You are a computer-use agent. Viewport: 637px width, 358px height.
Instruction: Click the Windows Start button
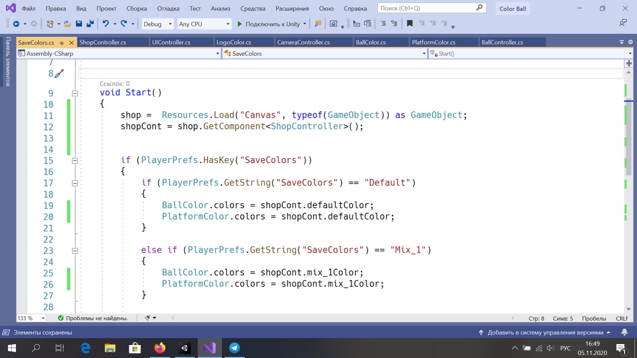point(11,348)
